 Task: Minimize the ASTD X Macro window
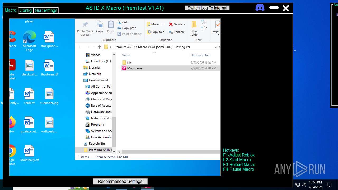(x=274, y=8)
